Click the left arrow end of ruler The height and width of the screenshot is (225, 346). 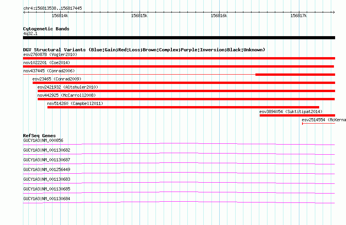[x=24, y=12]
